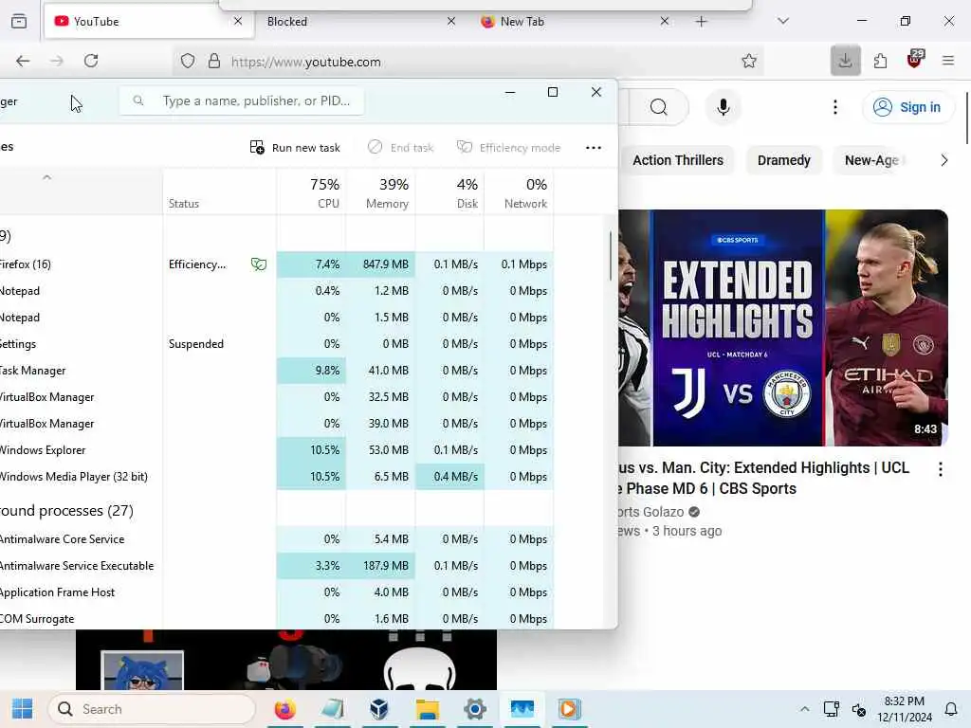Click the efficiency leaf icon for Firefox
Image resolution: width=971 pixels, height=728 pixels.
click(259, 264)
